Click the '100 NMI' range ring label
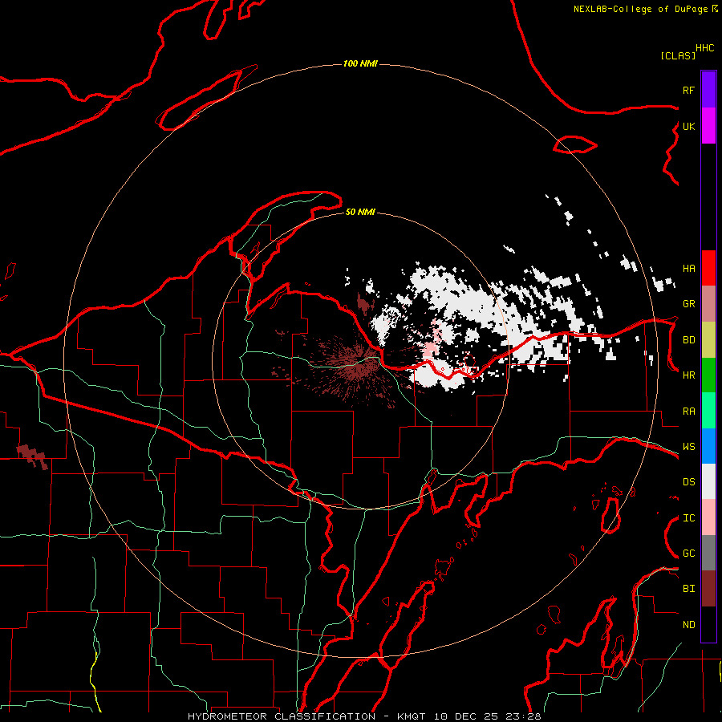722x722 pixels. tap(360, 63)
